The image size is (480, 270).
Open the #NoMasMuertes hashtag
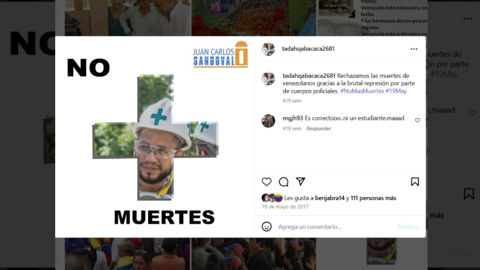362,91
